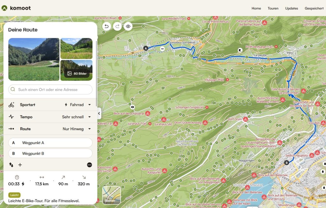The width and height of the screenshot is (326, 208).
Task: Click the redo arrow button on map
Action: pyautogui.click(x=117, y=26)
